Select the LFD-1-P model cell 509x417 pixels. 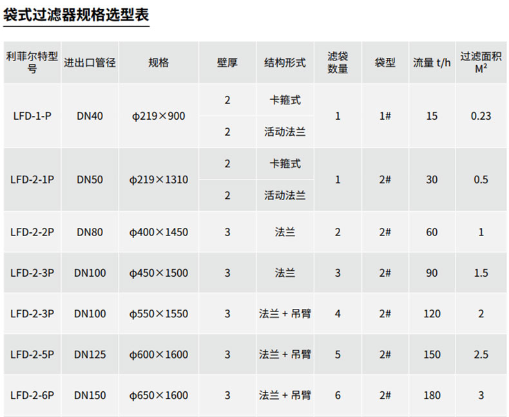(32, 116)
